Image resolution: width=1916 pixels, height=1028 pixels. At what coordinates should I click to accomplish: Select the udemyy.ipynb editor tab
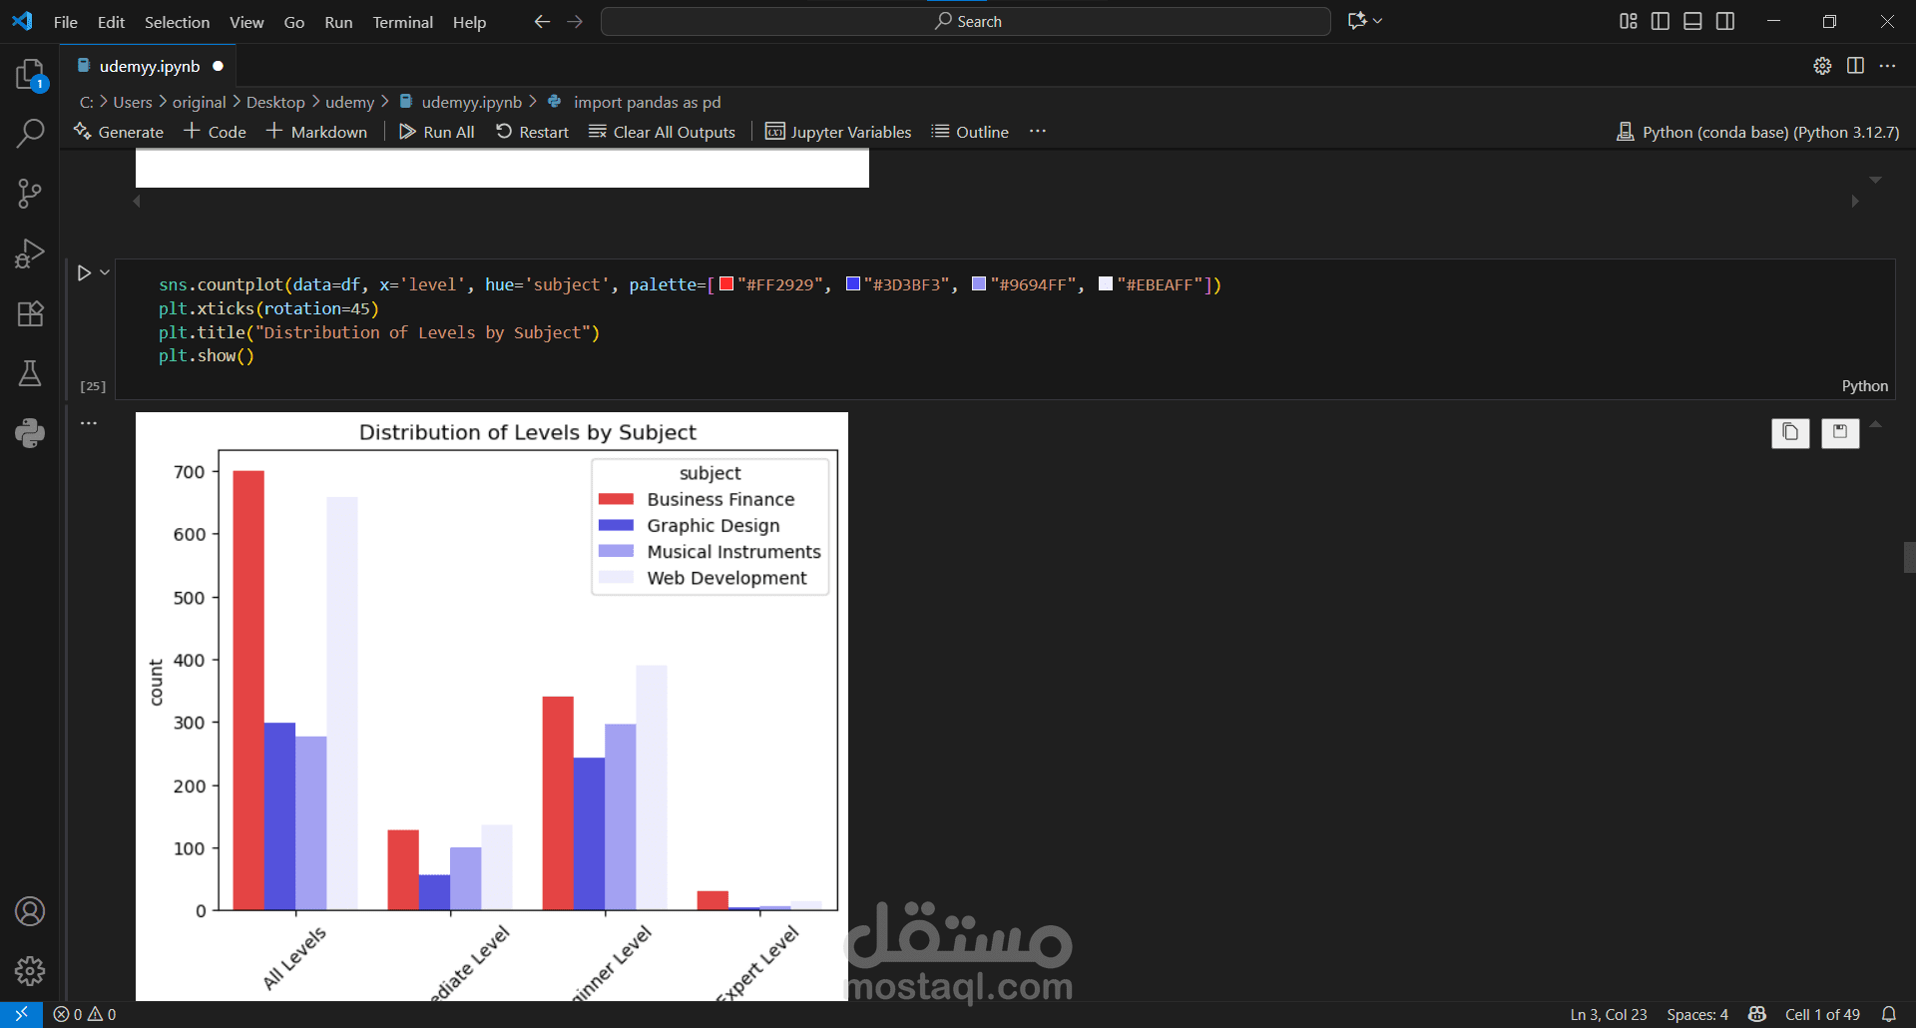point(150,66)
